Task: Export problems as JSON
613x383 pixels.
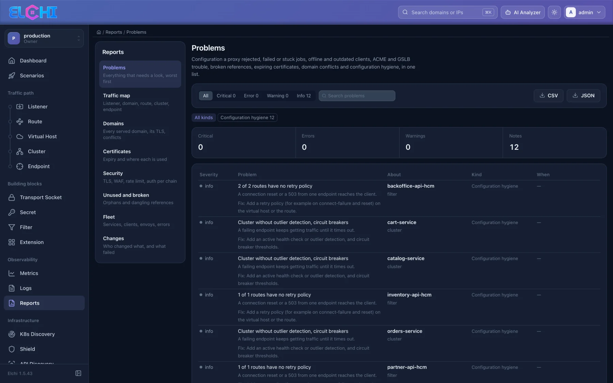Action: click(x=583, y=96)
